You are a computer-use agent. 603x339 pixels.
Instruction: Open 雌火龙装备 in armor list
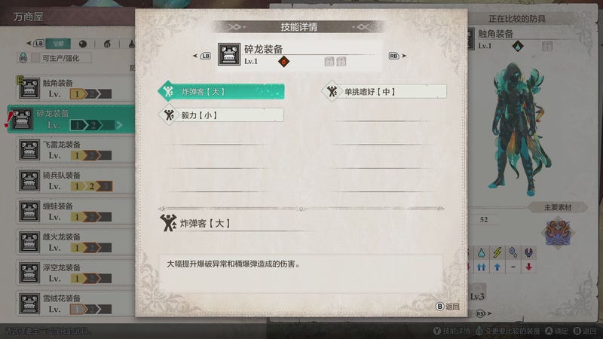tap(75, 242)
